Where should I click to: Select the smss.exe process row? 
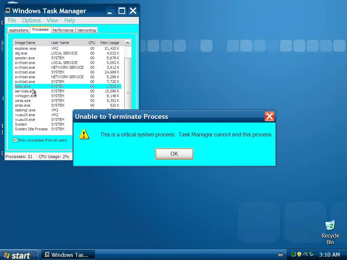67,105
